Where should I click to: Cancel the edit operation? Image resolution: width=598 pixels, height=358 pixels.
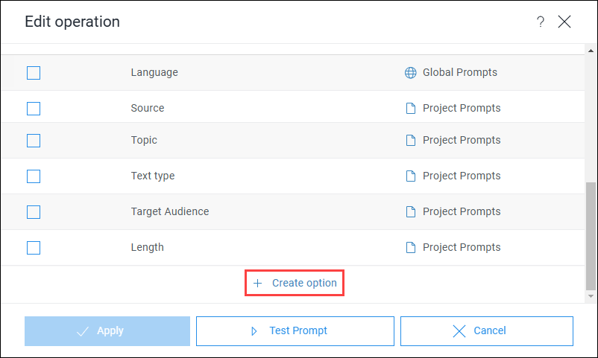(x=487, y=331)
